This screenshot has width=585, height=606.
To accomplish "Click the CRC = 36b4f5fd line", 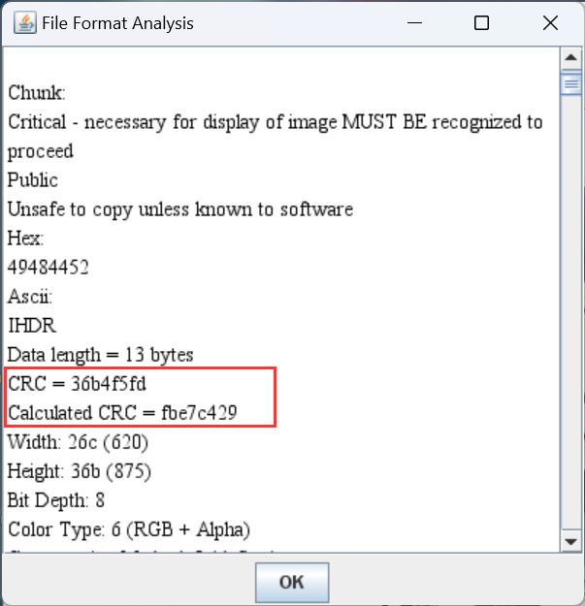I will [x=78, y=384].
